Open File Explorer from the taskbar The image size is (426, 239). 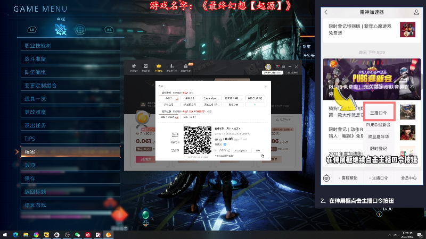[26, 235]
